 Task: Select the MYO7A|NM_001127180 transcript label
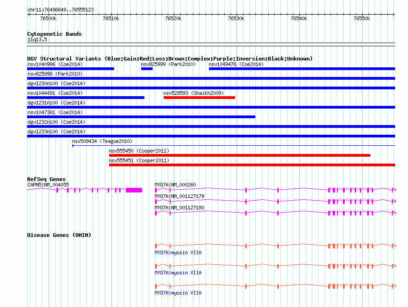tap(180, 208)
